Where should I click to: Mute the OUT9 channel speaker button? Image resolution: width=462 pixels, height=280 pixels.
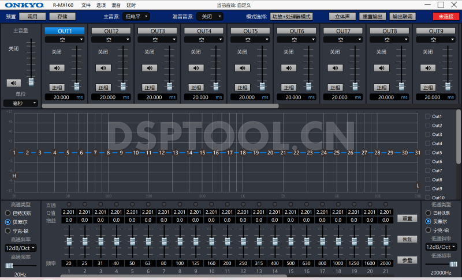[431, 67]
